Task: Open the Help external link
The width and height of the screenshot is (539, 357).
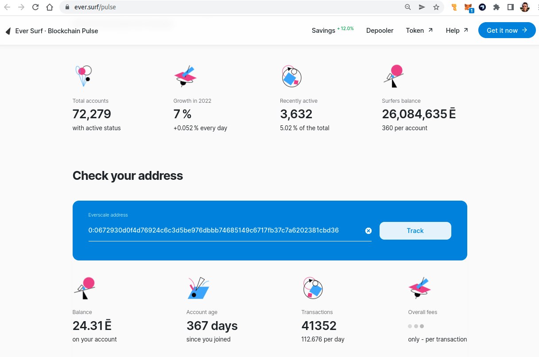Action: tap(457, 31)
